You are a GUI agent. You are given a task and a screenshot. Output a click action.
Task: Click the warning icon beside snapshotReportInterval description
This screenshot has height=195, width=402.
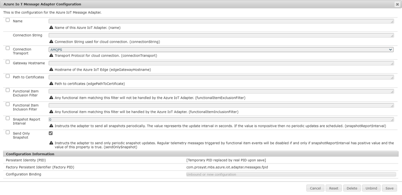[x=51, y=126]
